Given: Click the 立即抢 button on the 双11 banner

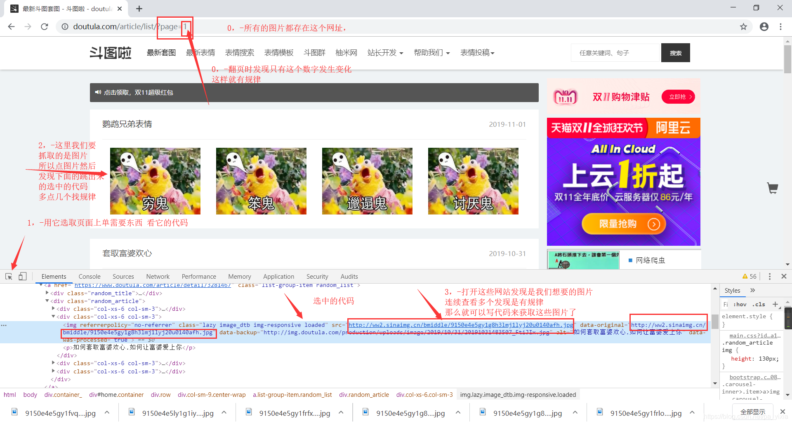Looking at the screenshot, I should point(678,96).
